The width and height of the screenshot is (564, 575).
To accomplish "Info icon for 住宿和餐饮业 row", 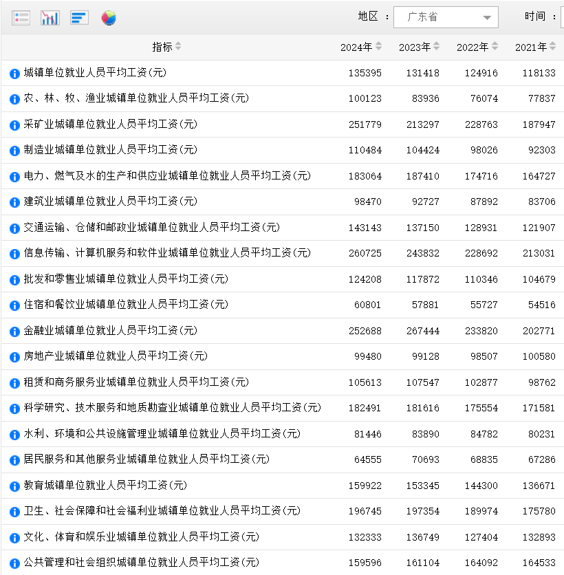I will pos(14,305).
